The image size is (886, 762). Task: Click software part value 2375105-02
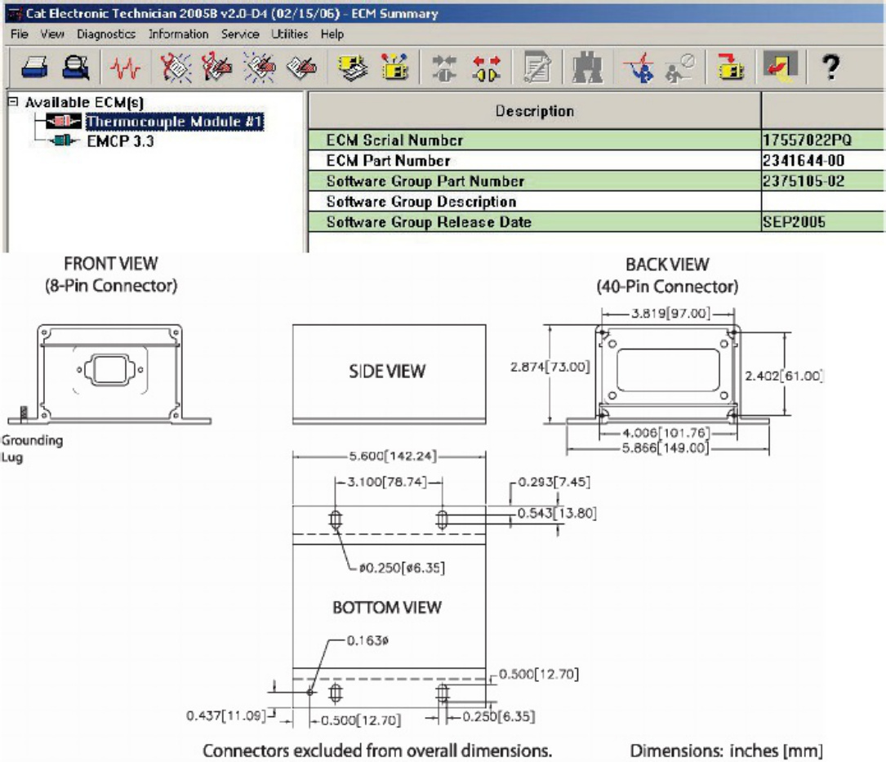(804, 180)
